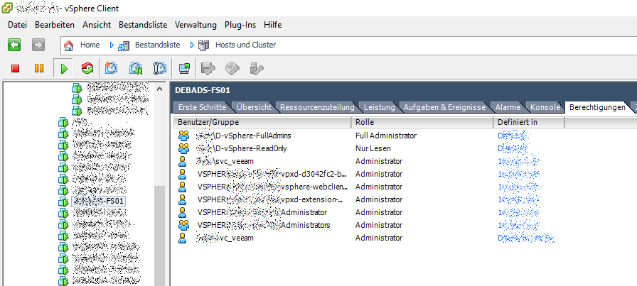Click user icon next to svc_veeam
The width and height of the screenshot is (637, 286).
pyautogui.click(x=183, y=162)
